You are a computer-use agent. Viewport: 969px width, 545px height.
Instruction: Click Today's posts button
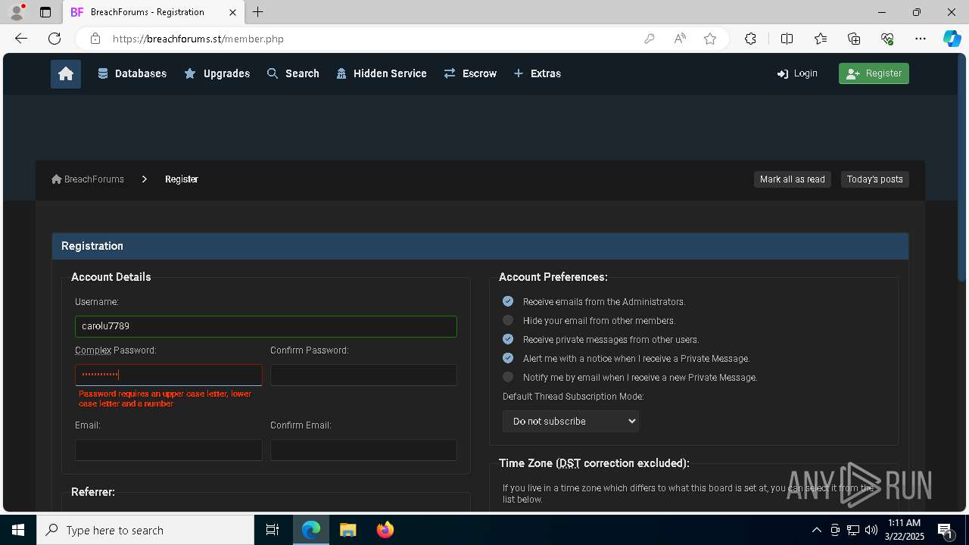click(x=875, y=179)
